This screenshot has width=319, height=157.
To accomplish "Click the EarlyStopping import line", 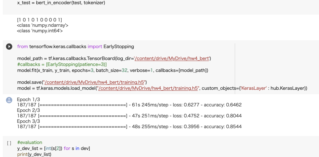I will (x=75, y=47).
